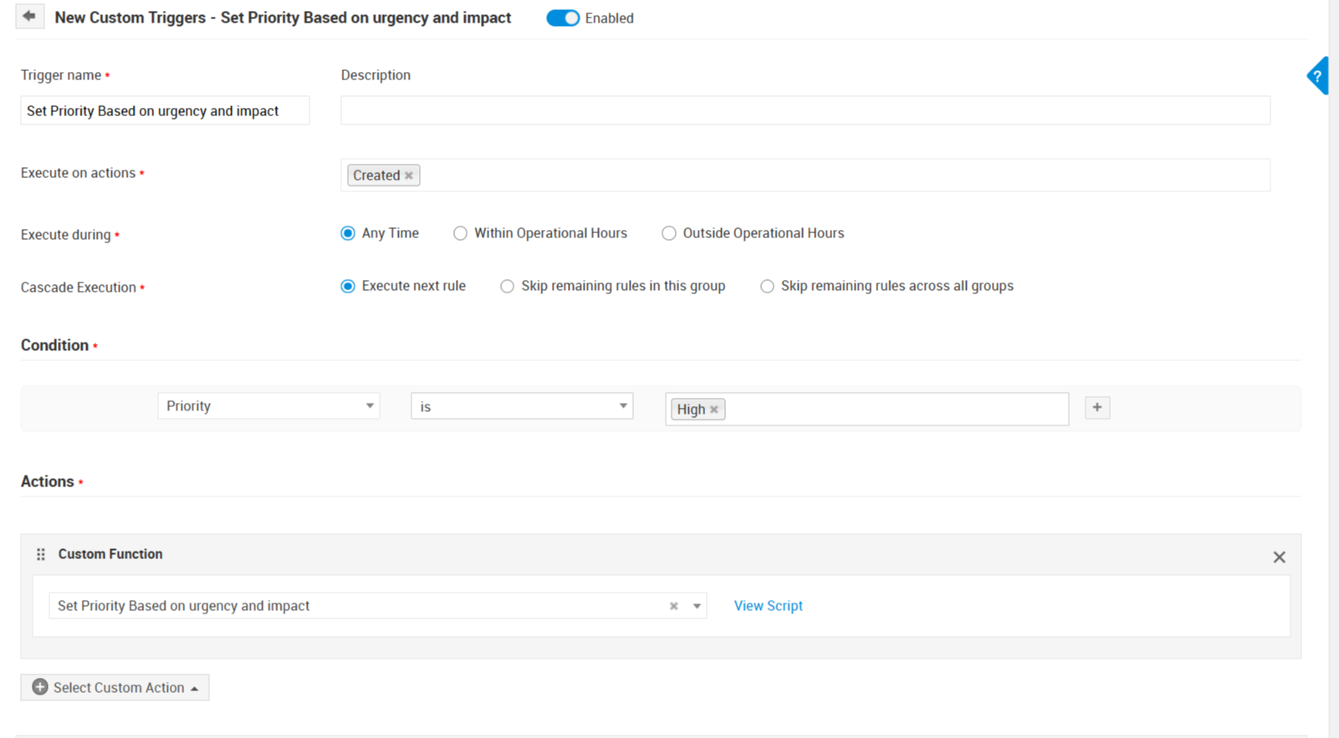This screenshot has width=1339, height=738.
Task: Select Within Operational Hours option
Action: [460, 233]
